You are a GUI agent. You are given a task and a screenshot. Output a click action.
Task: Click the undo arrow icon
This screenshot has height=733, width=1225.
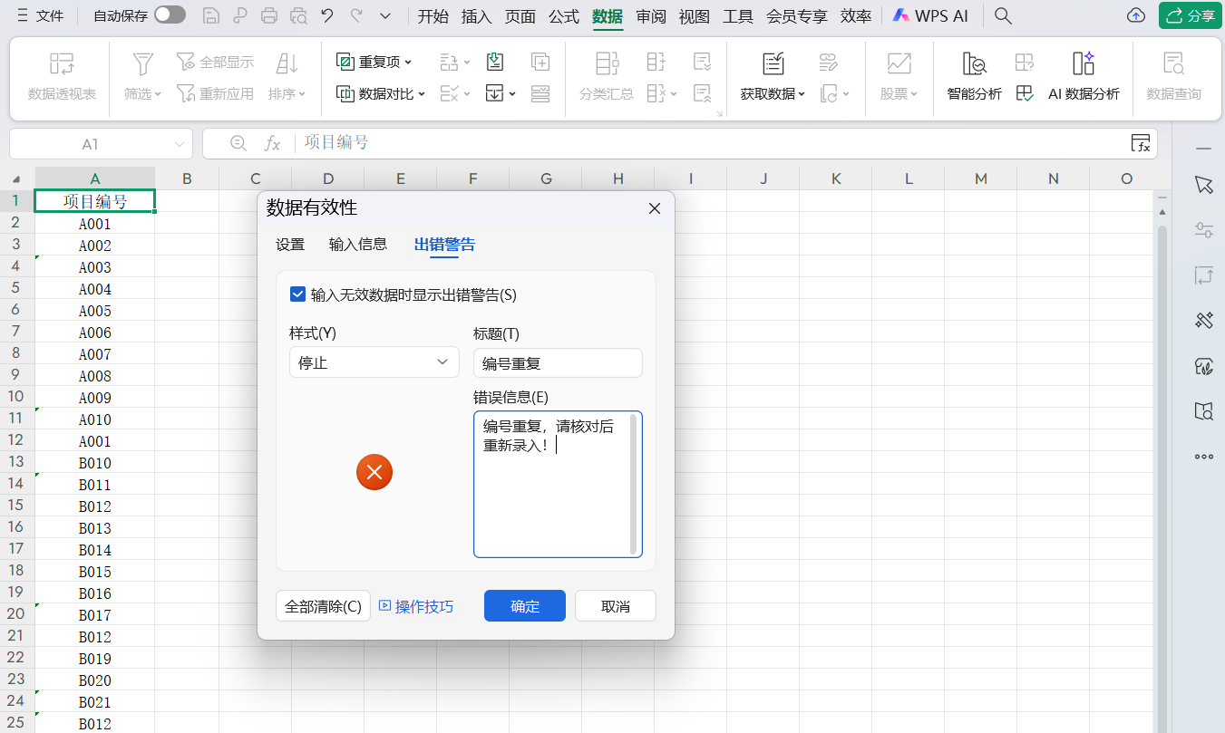coord(327,15)
